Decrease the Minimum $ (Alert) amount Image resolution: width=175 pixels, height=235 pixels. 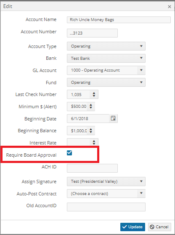91,108
